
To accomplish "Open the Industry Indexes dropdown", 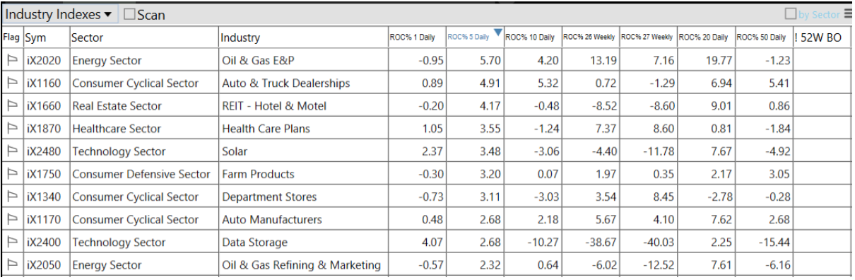I will pos(59,14).
